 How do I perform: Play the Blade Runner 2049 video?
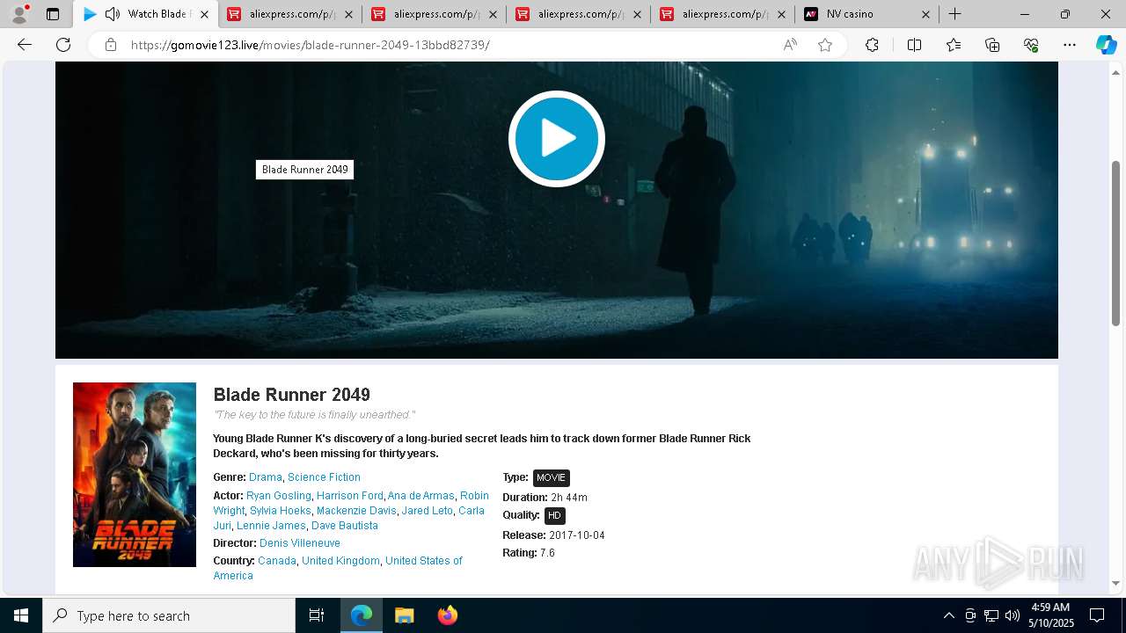(x=556, y=138)
